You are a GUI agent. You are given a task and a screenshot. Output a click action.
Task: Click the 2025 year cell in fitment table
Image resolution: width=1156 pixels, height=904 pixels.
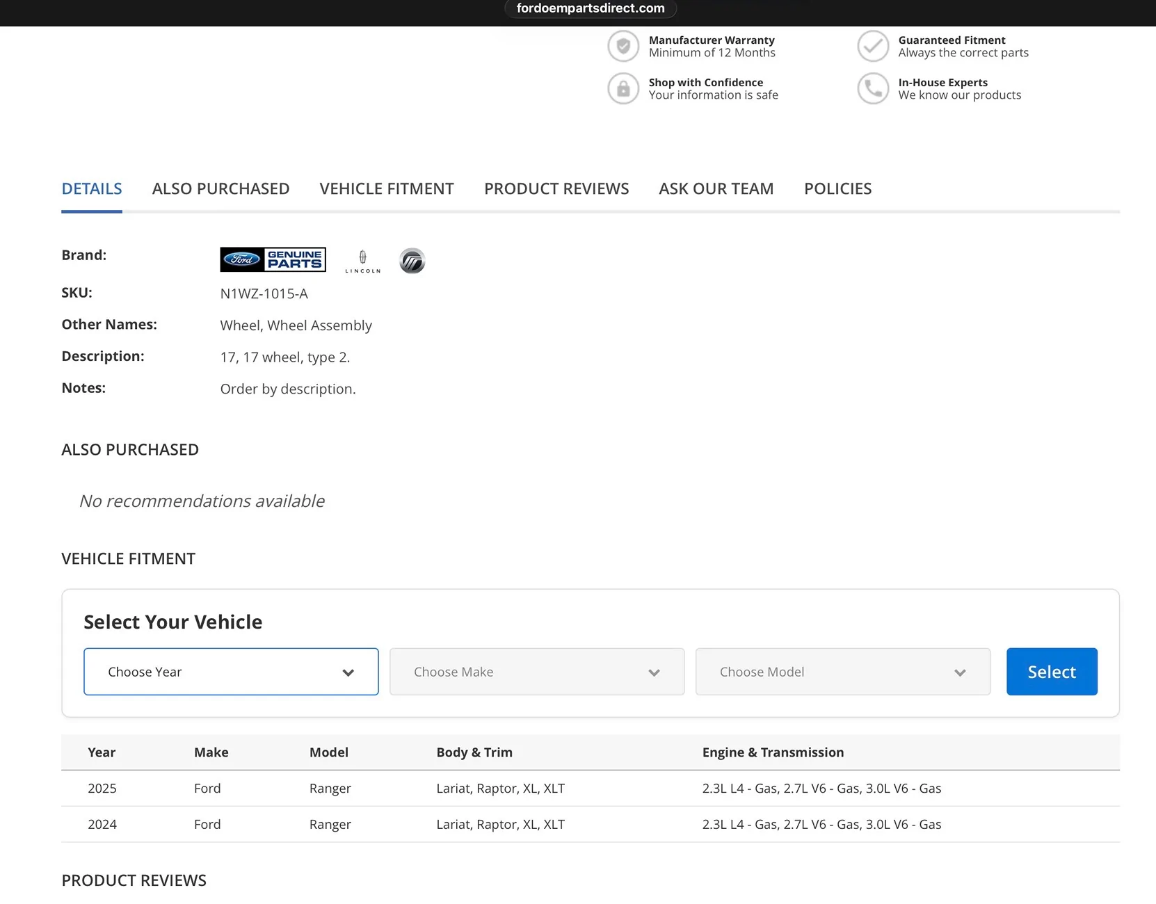[102, 788]
